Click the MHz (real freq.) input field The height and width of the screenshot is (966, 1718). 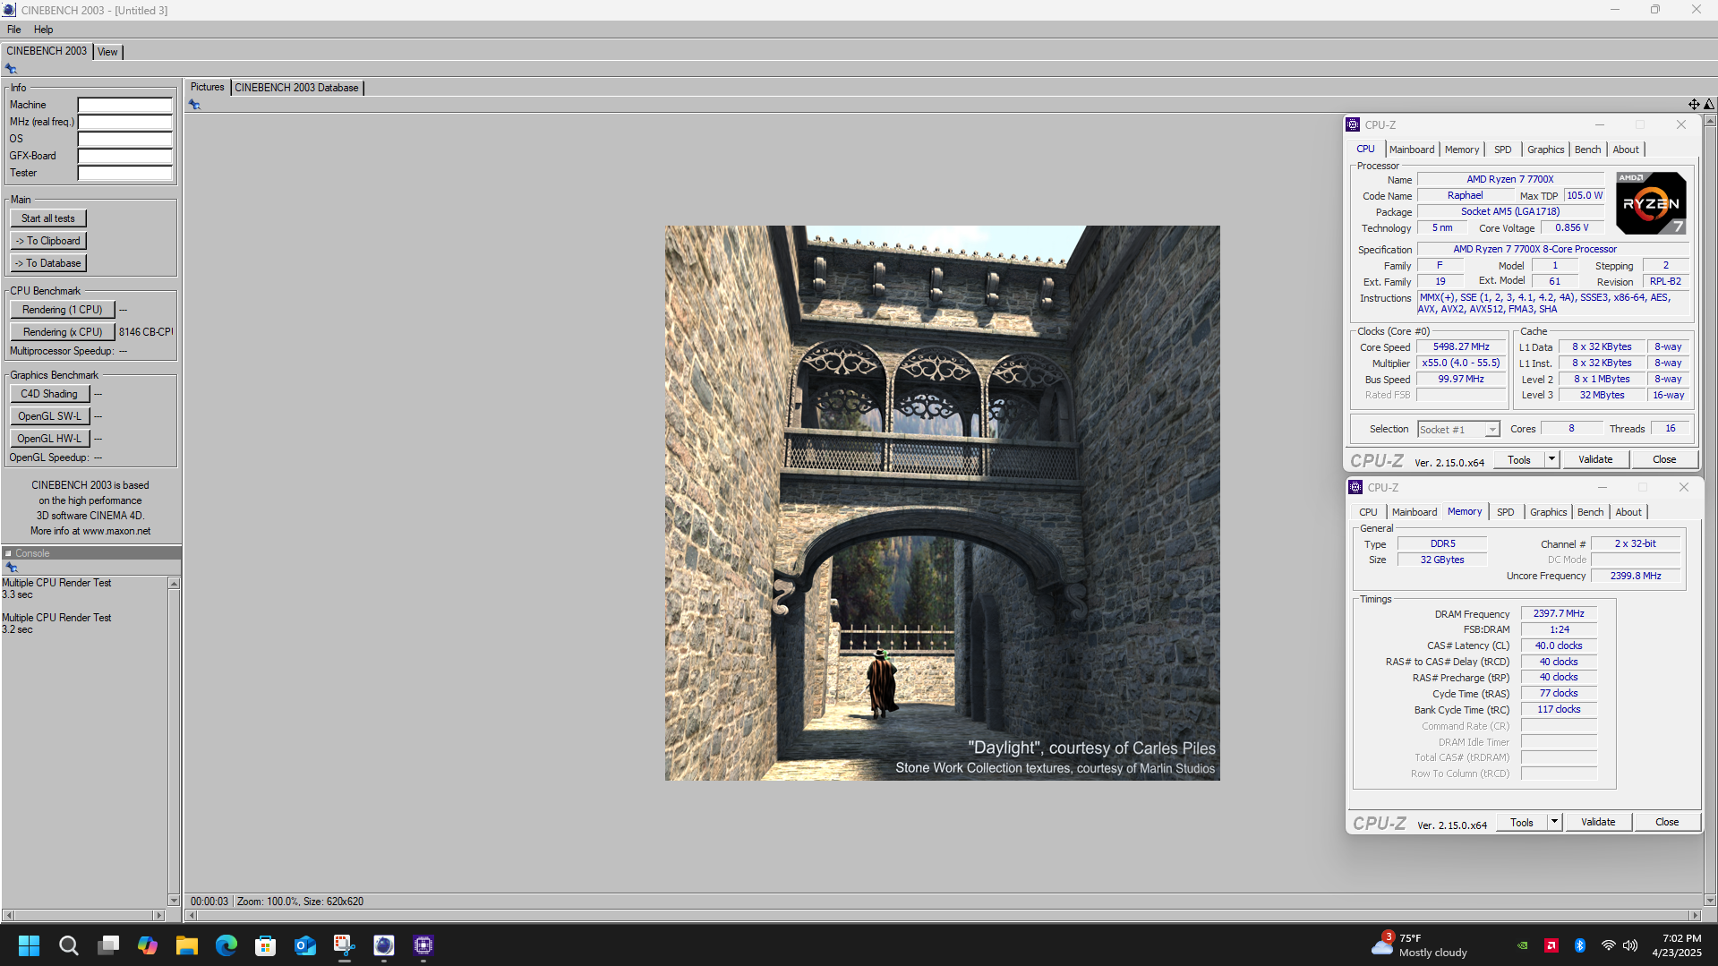124,122
